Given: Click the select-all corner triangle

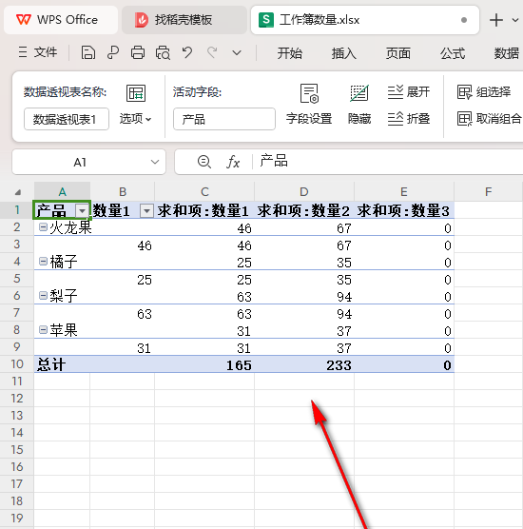Looking at the screenshot, I should click(17, 192).
